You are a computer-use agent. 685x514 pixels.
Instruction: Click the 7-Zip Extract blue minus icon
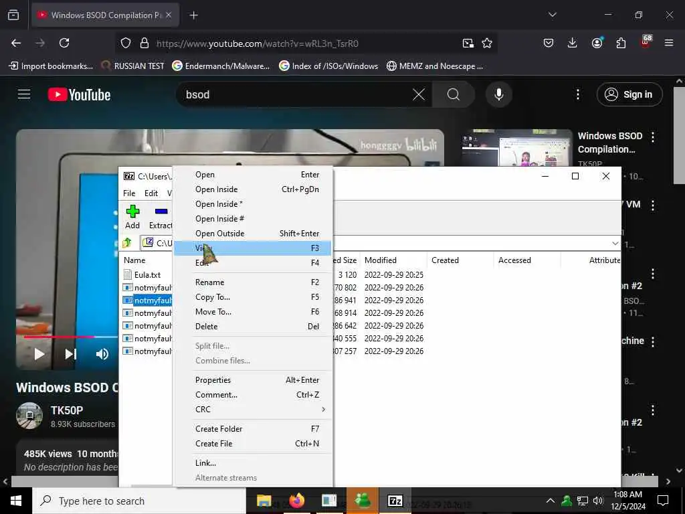(161, 211)
